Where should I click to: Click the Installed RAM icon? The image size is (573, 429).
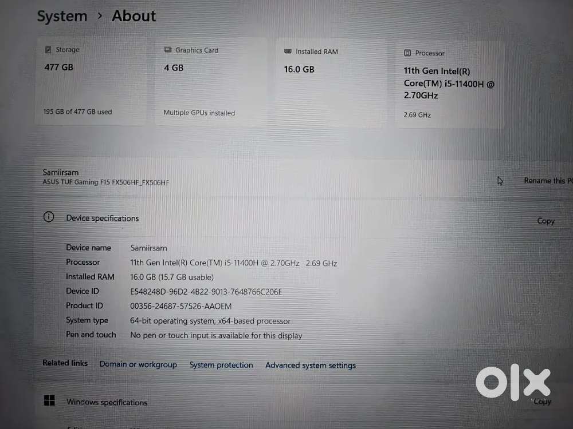288,51
